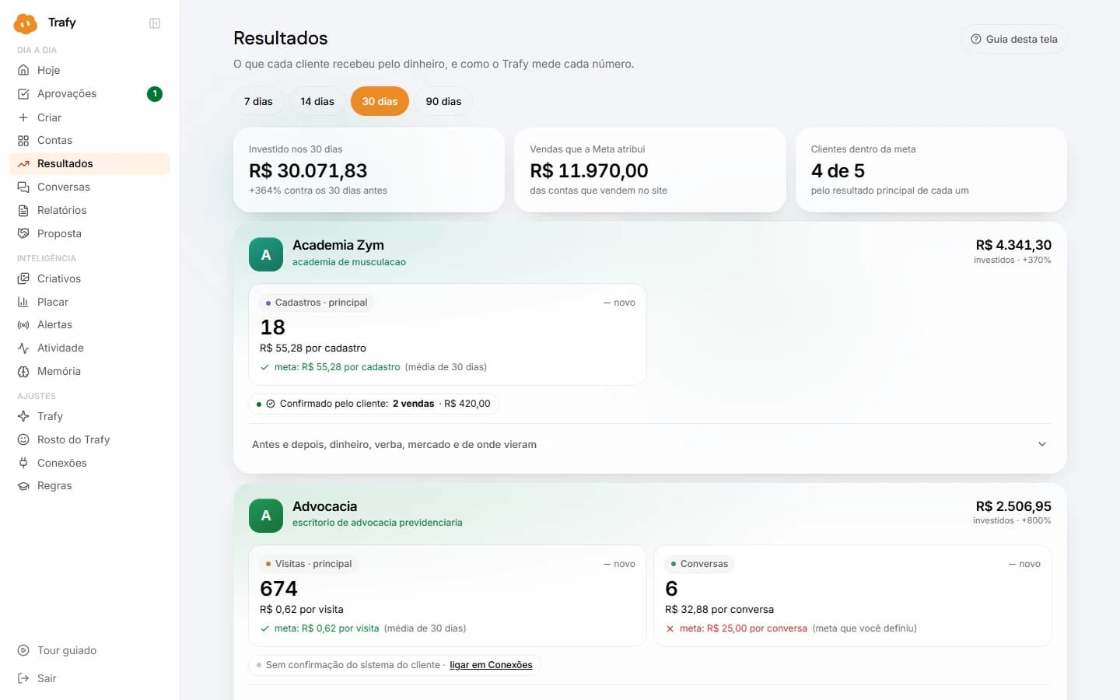Click escritorio de advocacia previdenciaria subtitle
Viewport: 1120px width, 700px height.
click(x=377, y=523)
